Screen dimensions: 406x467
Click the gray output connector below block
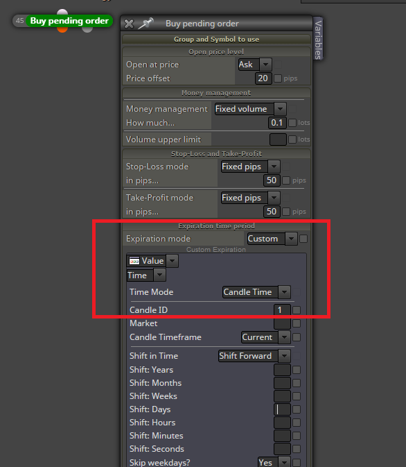pos(87,29)
